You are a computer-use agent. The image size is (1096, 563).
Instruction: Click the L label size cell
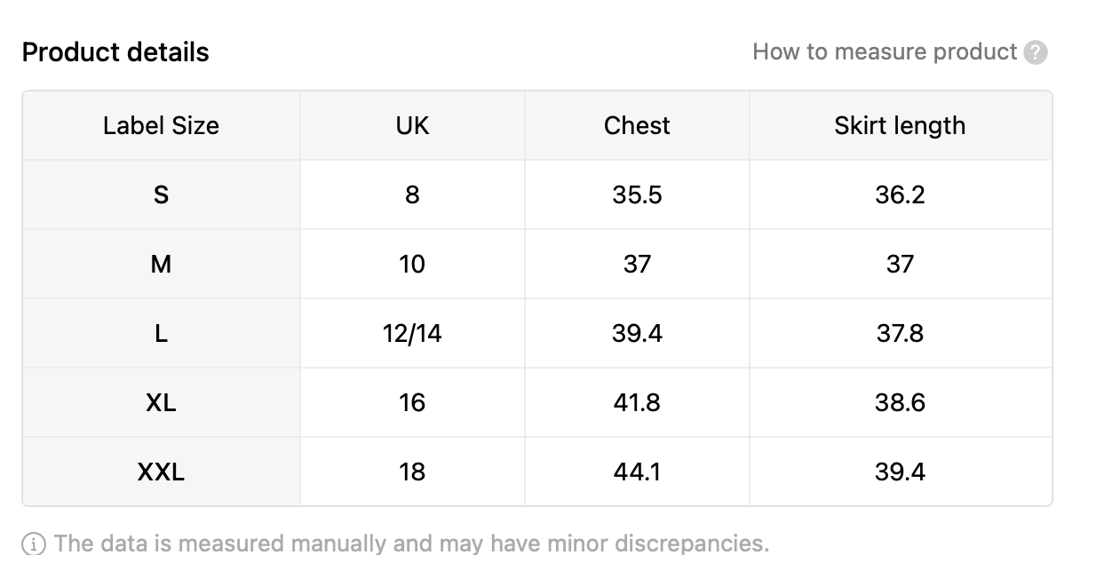pyautogui.click(x=162, y=333)
